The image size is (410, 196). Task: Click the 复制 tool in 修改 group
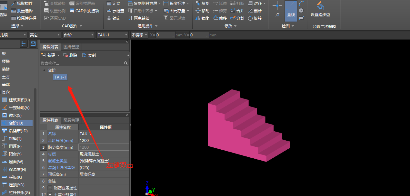[x=202, y=3]
